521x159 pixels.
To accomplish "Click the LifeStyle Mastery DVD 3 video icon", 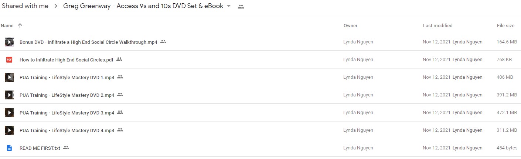I will coord(9,113).
